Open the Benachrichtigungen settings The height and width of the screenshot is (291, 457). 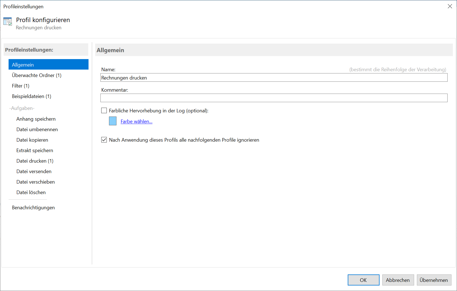pos(33,208)
